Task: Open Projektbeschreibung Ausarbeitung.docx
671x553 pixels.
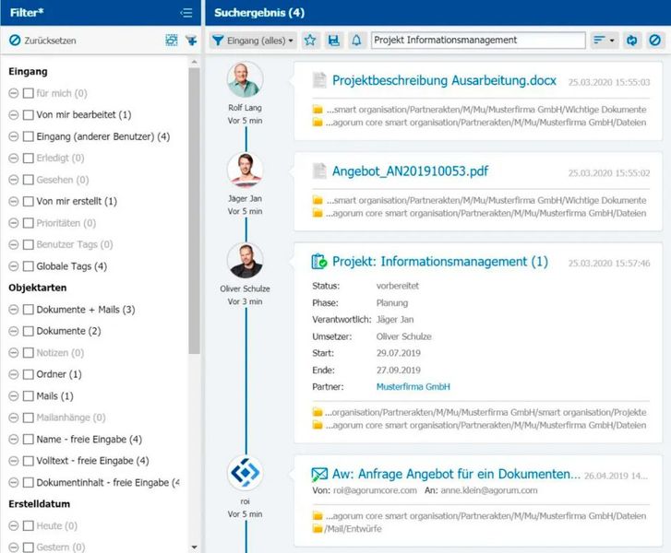Action: coord(444,80)
